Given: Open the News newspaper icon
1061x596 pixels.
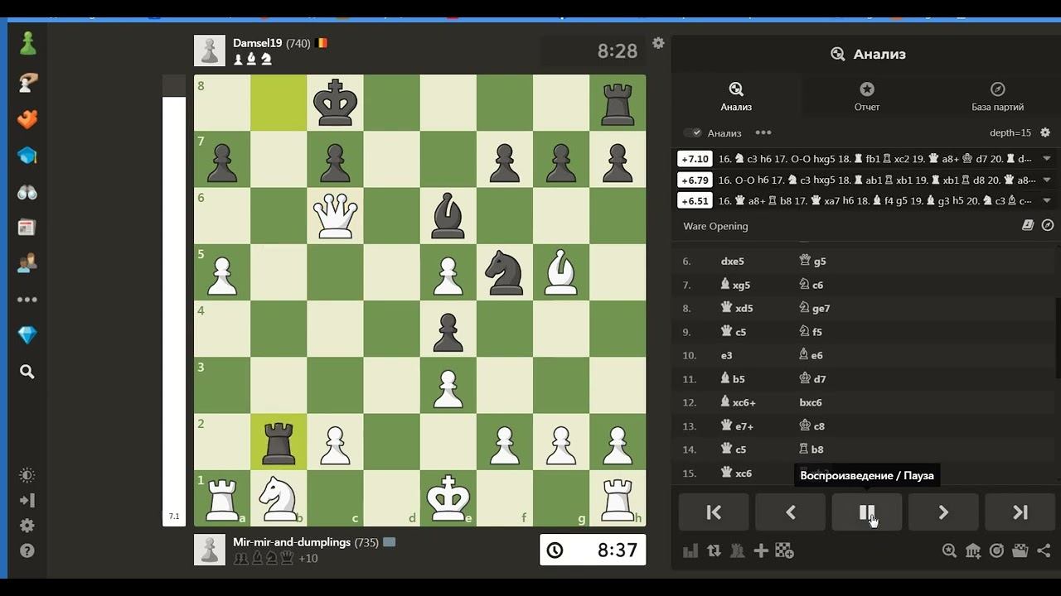Looking at the screenshot, I should 27,228.
